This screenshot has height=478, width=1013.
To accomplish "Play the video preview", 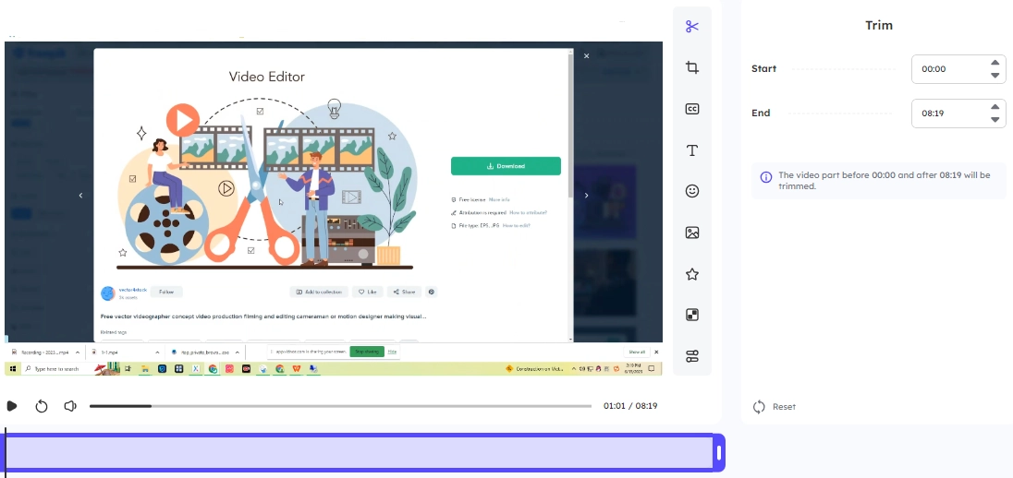I will pos(12,406).
